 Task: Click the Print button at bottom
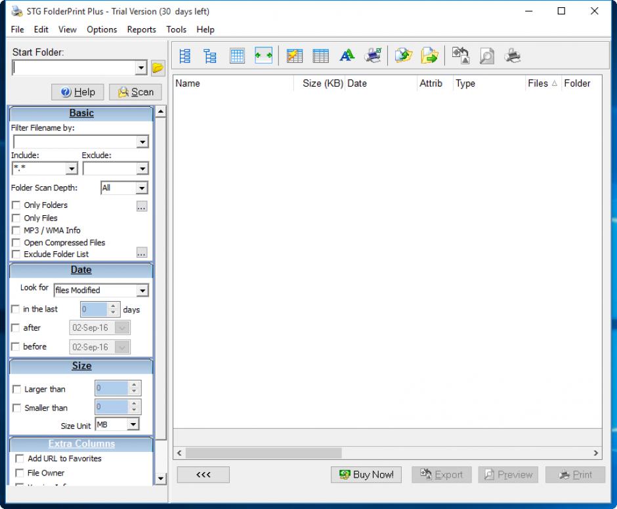[x=575, y=475]
